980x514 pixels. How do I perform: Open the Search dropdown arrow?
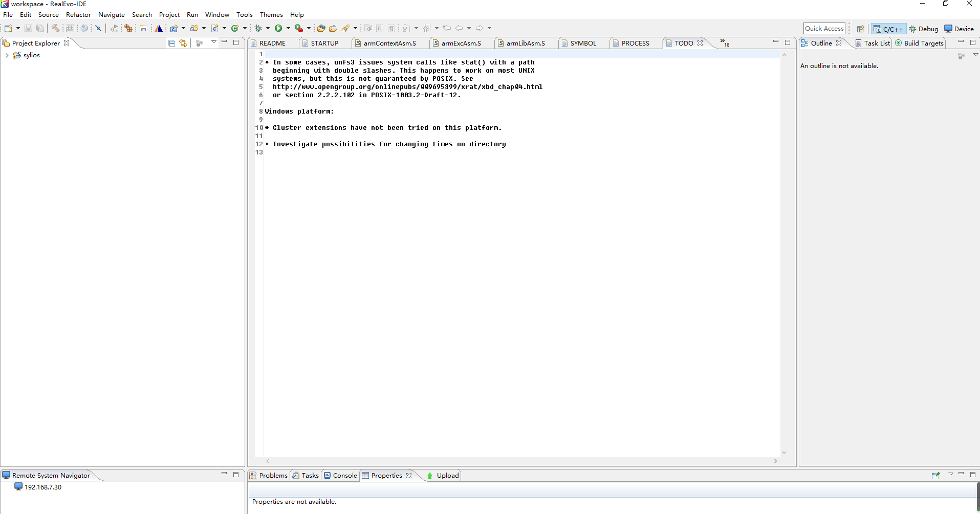[x=355, y=28]
